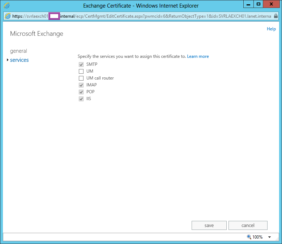Open the Learn more link
Viewport: 282px width, 244px height.
[x=198, y=56]
